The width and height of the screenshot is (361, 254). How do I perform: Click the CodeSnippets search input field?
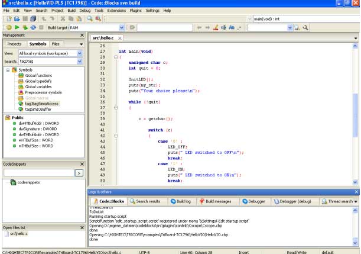click(39, 173)
